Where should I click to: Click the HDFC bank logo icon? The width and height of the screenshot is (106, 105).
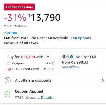(9, 69)
